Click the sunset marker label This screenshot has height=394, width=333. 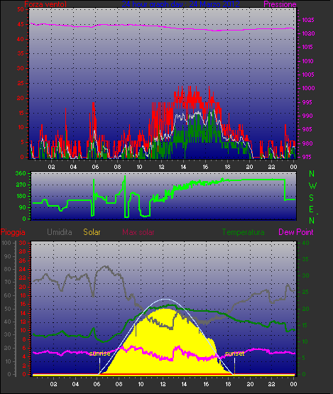point(234,354)
